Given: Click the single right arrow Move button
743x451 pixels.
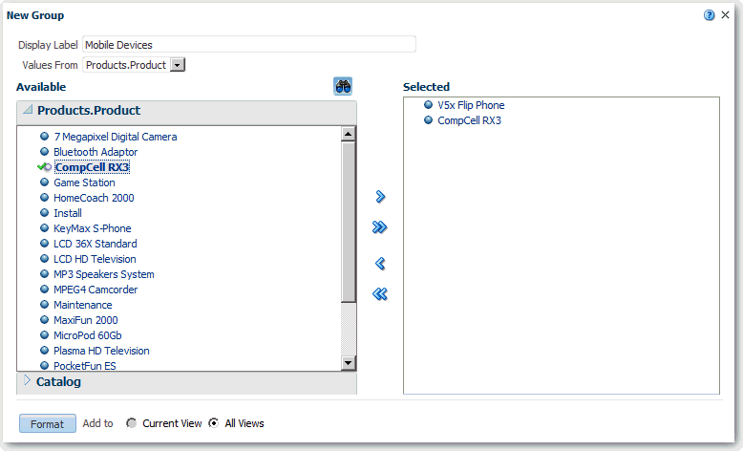Looking at the screenshot, I should coord(380,196).
